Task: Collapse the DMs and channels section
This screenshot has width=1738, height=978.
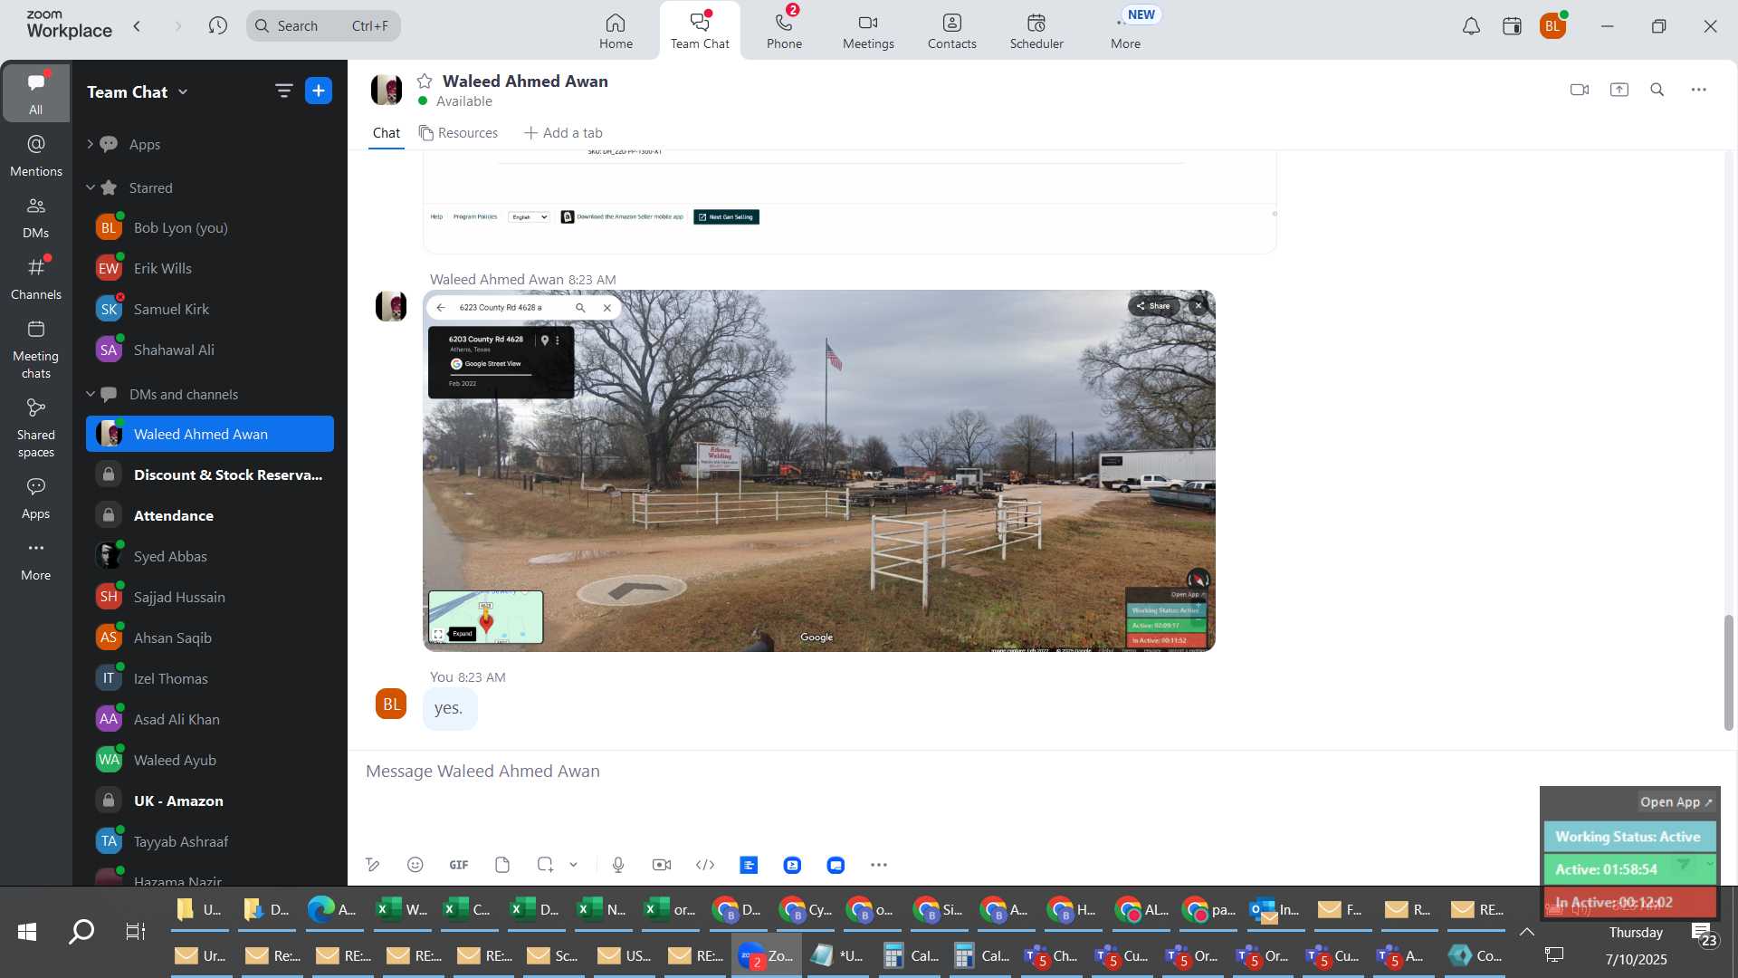Action: pos(90,394)
